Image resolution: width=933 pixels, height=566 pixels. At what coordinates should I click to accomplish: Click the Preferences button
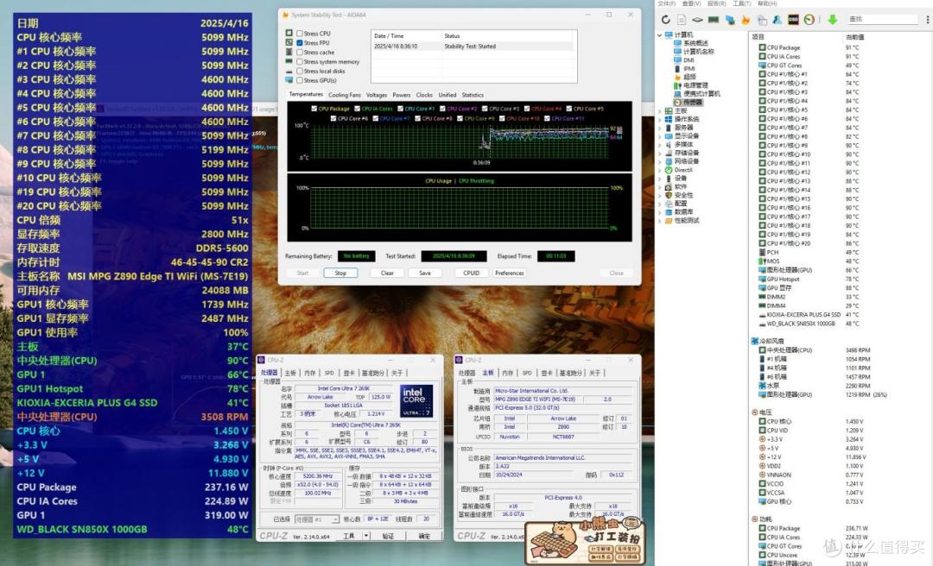click(x=510, y=273)
